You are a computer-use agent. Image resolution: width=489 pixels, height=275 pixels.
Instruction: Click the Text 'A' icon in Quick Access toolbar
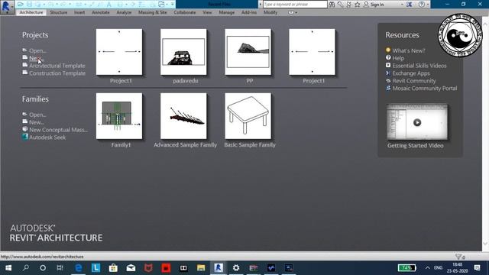tap(108, 5)
